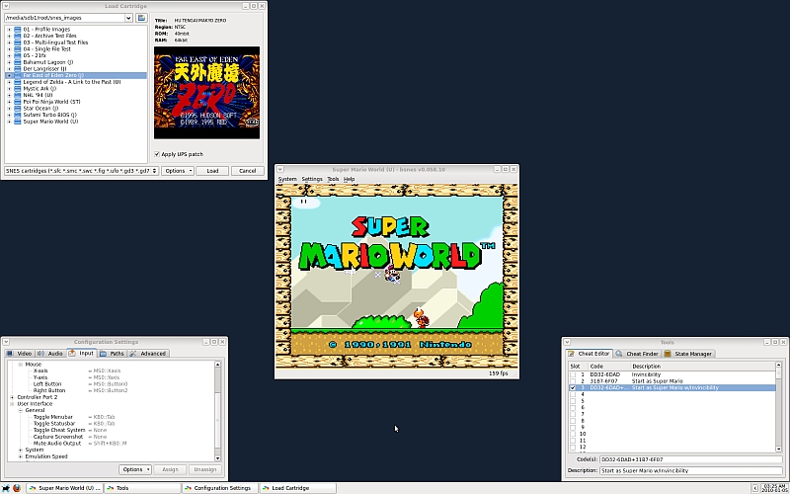Image resolution: width=790 pixels, height=494 pixels.
Task: Select the Star Ocean (J) folder icon
Action: [17, 108]
